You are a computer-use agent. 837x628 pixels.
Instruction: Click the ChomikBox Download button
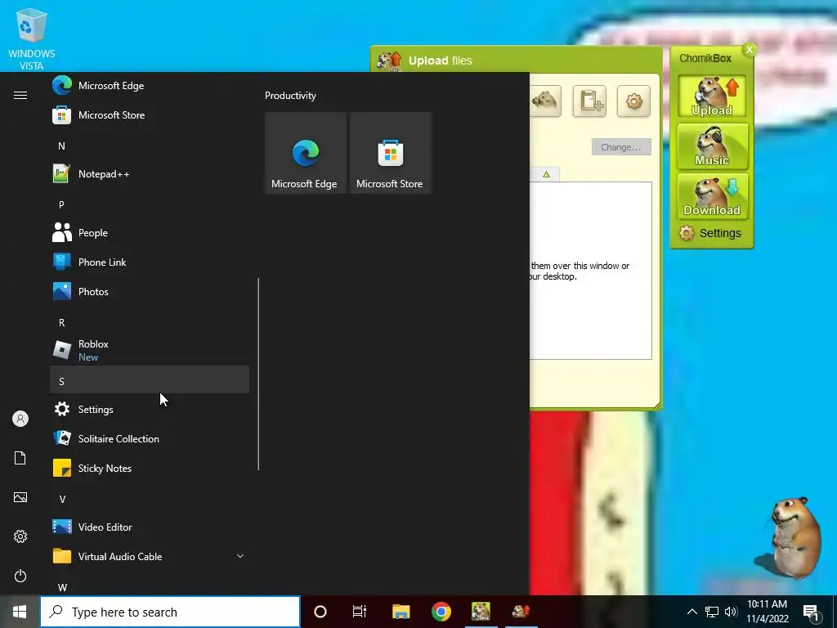[x=712, y=196]
